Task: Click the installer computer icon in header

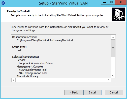Action: coord(118,14)
